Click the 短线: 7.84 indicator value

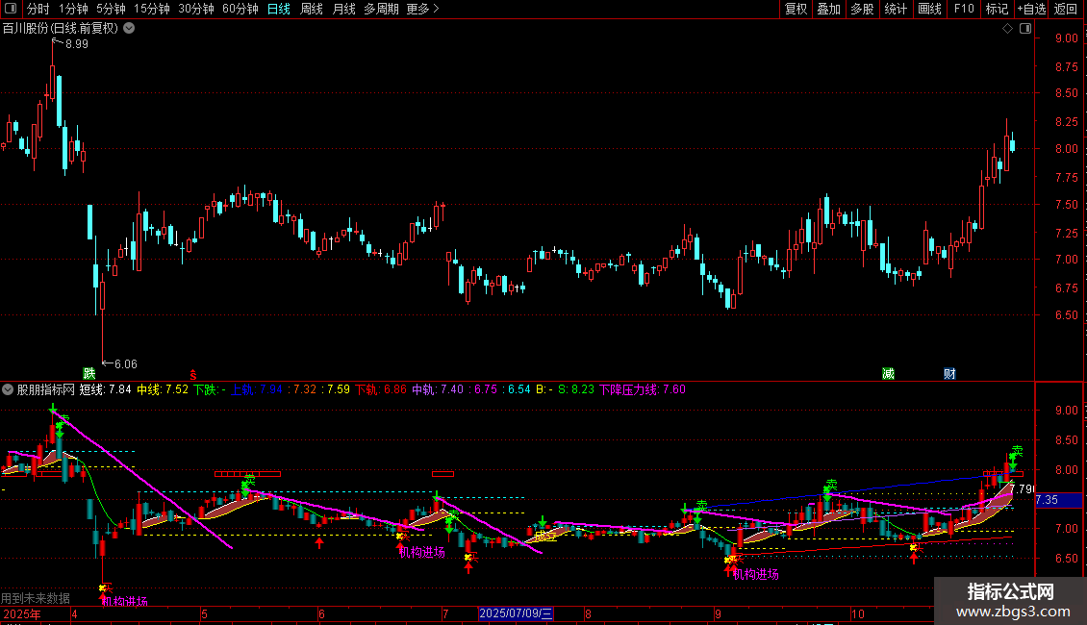[x=105, y=389]
